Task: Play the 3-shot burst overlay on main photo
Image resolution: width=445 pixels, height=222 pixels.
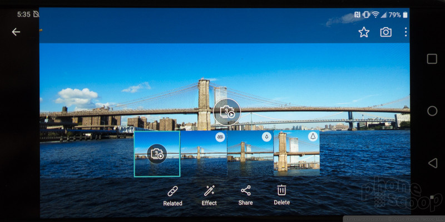Action: coord(227,112)
